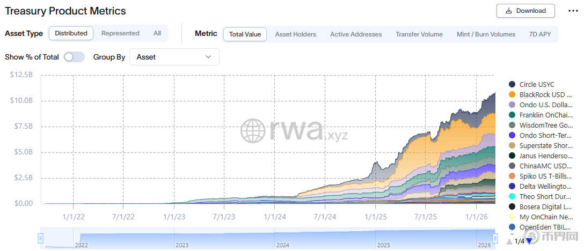Image resolution: width=584 pixels, height=251 pixels.
Task: Select the Represented asset type
Action: 120,33
